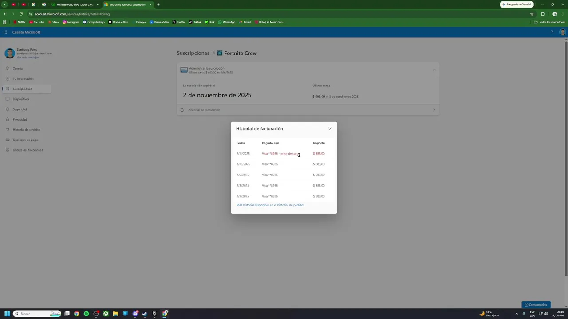
Task: Open the Windows Start menu
Action: (x=7, y=314)
